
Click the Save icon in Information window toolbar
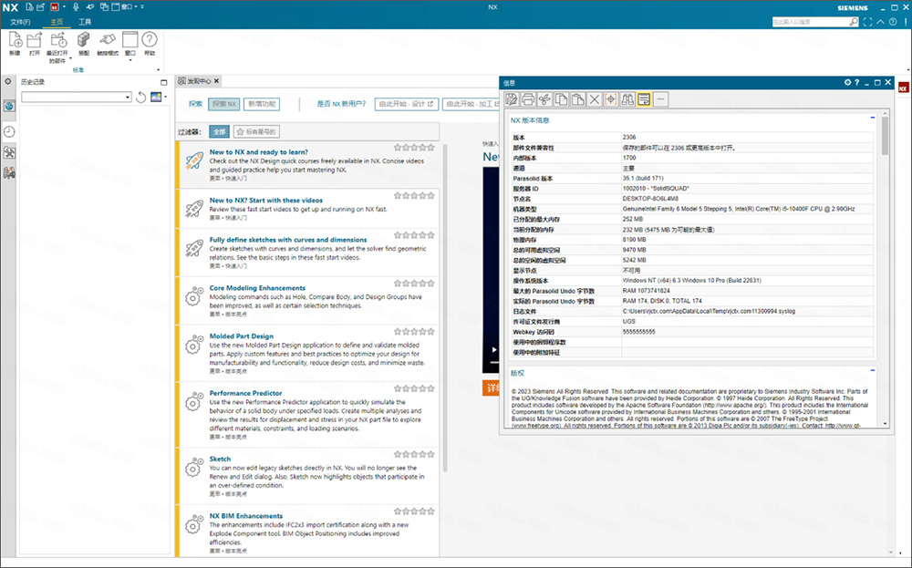512,99
